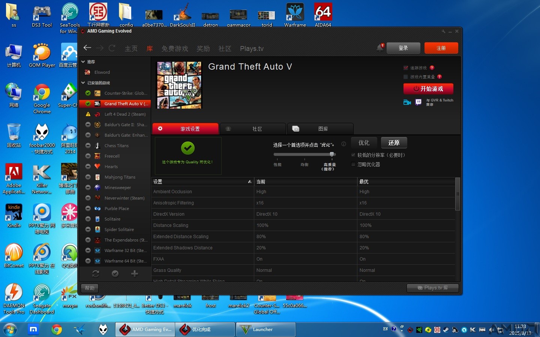Click the orange 注册 button
Screen dimensions: 540x337
(x=441, y=48)
